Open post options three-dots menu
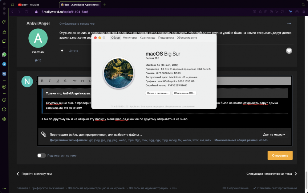The width and height of the screenshot is (308, 193). 289,23
